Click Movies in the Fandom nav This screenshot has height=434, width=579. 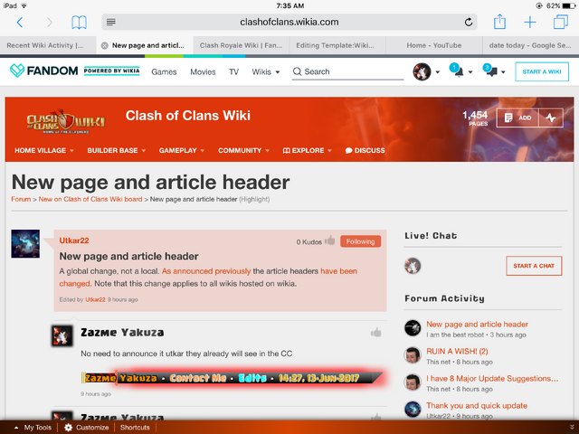[x=203, y=72]
